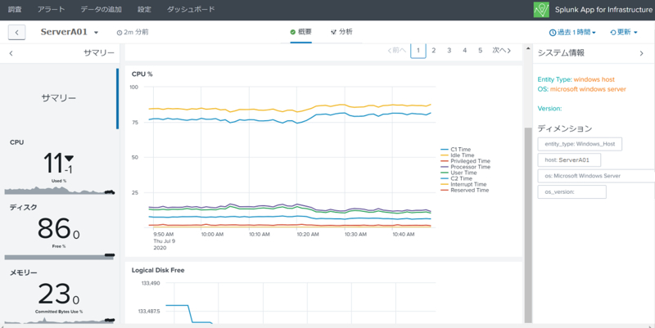Go to page 3 of charts
The width and height of the screenshot is (655, 328).
(x=449, y=51)
